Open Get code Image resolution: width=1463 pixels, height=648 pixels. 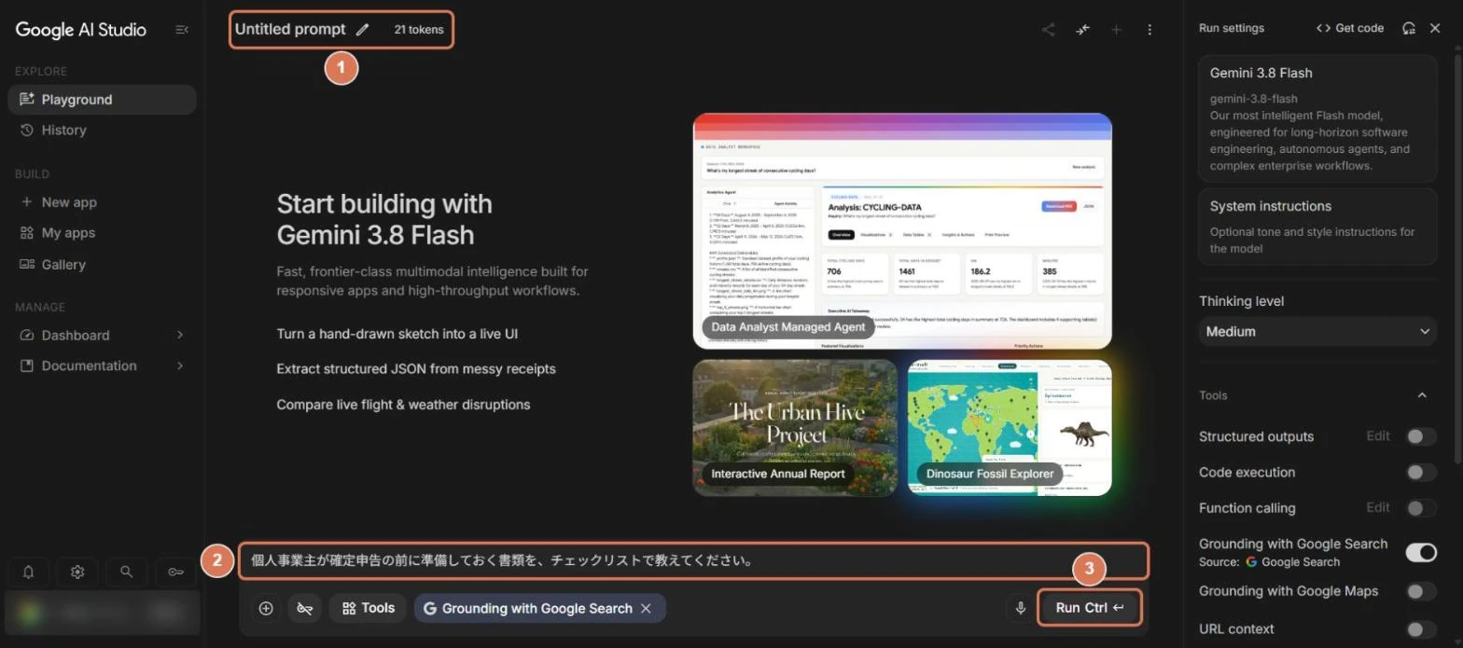1350,28
